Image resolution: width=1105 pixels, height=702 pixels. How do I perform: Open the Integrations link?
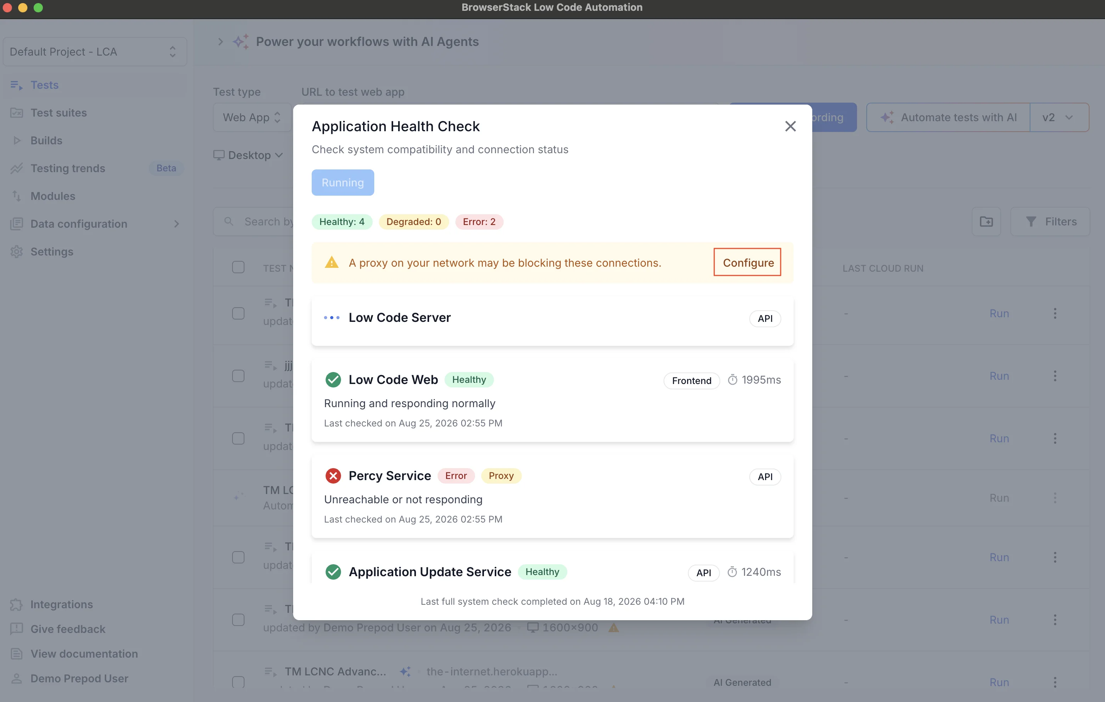[61, 604]
